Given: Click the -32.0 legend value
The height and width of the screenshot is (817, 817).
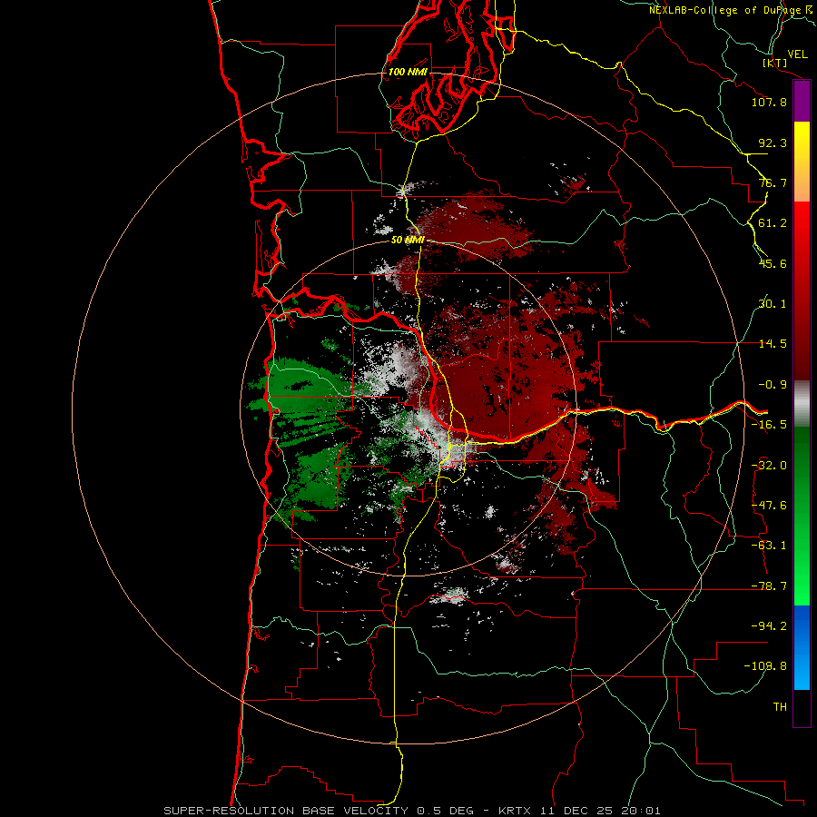Looking at the screenshot, I should click(x=769, y=466).
